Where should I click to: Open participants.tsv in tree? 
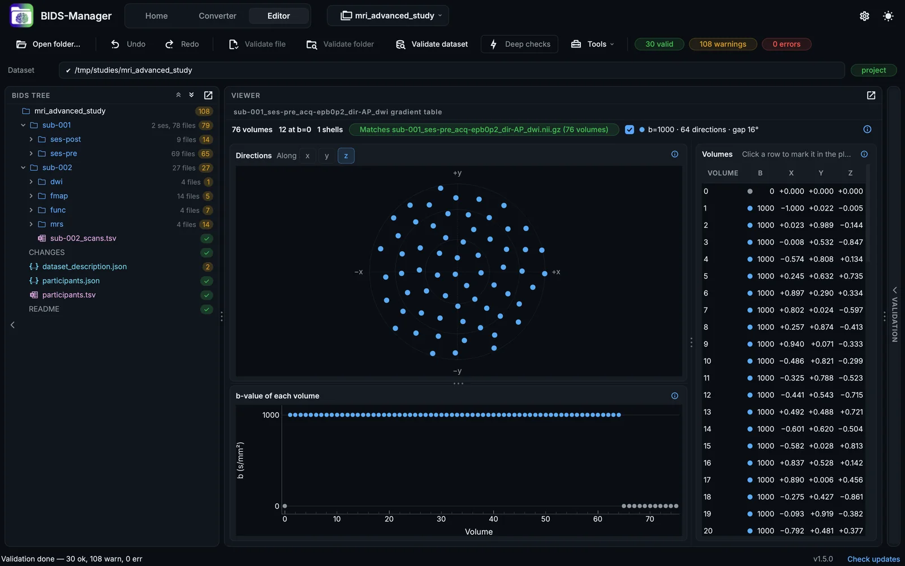pos(69,295)
